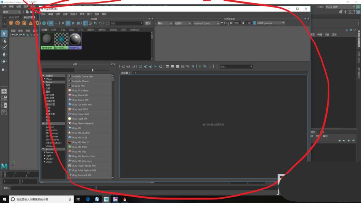Click the VRay Flakes Mtl icon
Screen dimensions: 361x203
pyautogui.click(x=70, y=114)
